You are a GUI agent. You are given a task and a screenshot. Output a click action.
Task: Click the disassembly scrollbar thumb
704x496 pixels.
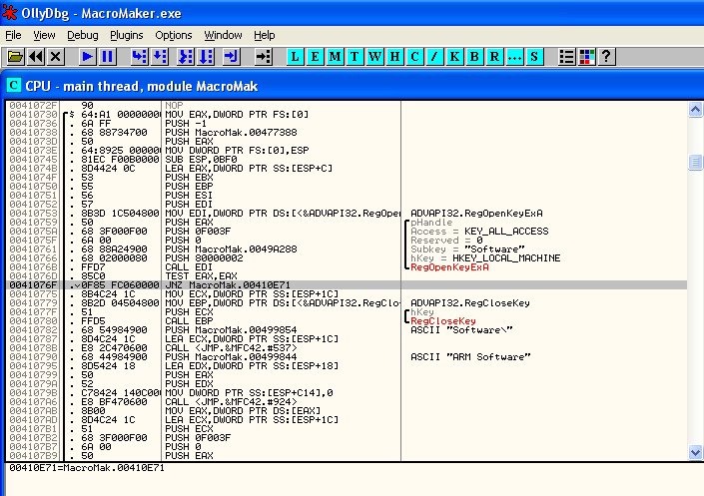(x=695, y=162)
